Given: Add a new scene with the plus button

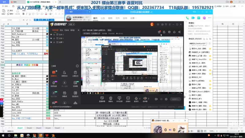Looking at the screenshot, I should [78, 30].
